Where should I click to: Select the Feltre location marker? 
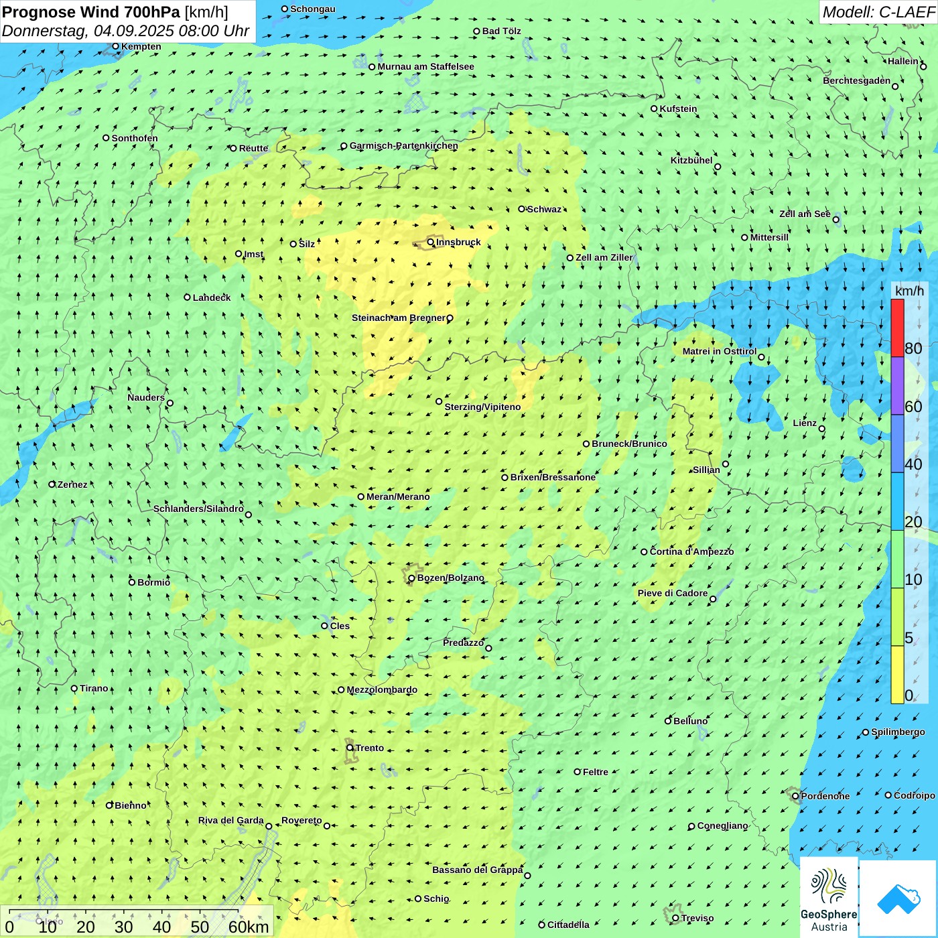(x=577, y=772)
